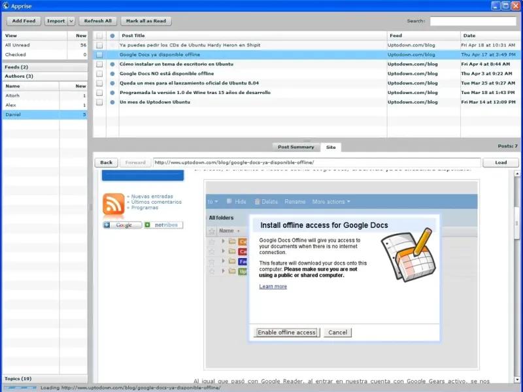Switch to the Post Summary tab
The height and width of the screenshot is (392, 523).
click(x=296, y=147)
